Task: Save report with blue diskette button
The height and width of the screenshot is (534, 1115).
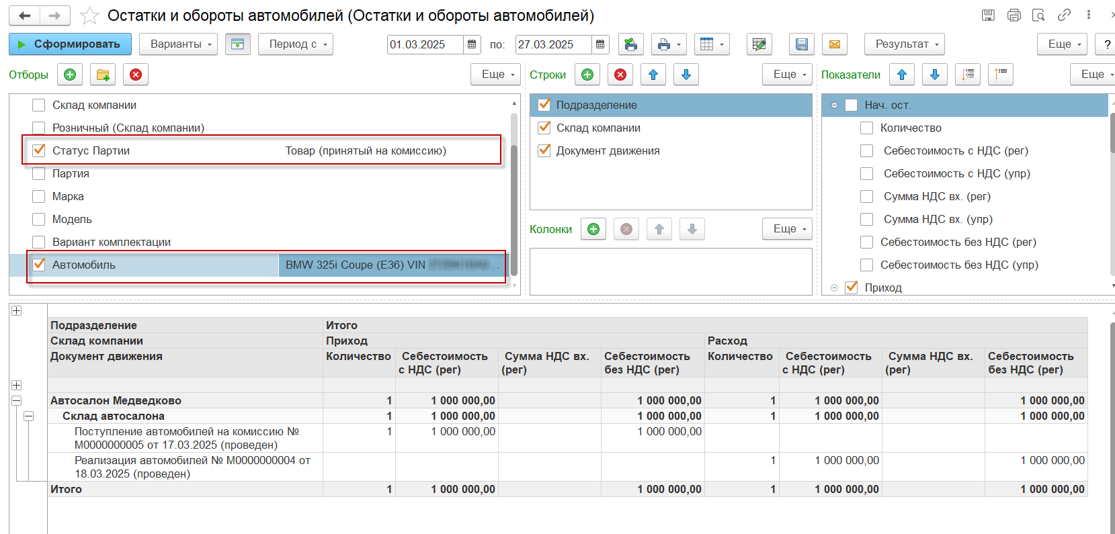Action: (801, 44)
